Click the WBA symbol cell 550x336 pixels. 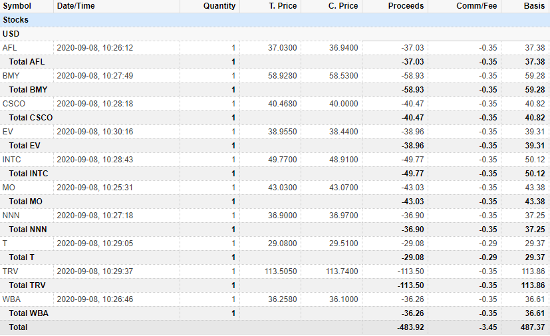coord(11,299)
